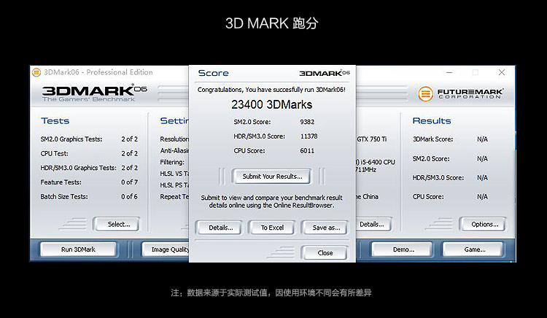Click the Batch Size Tests row label
This screenshot has height=318, width=547.
[64, 197]
